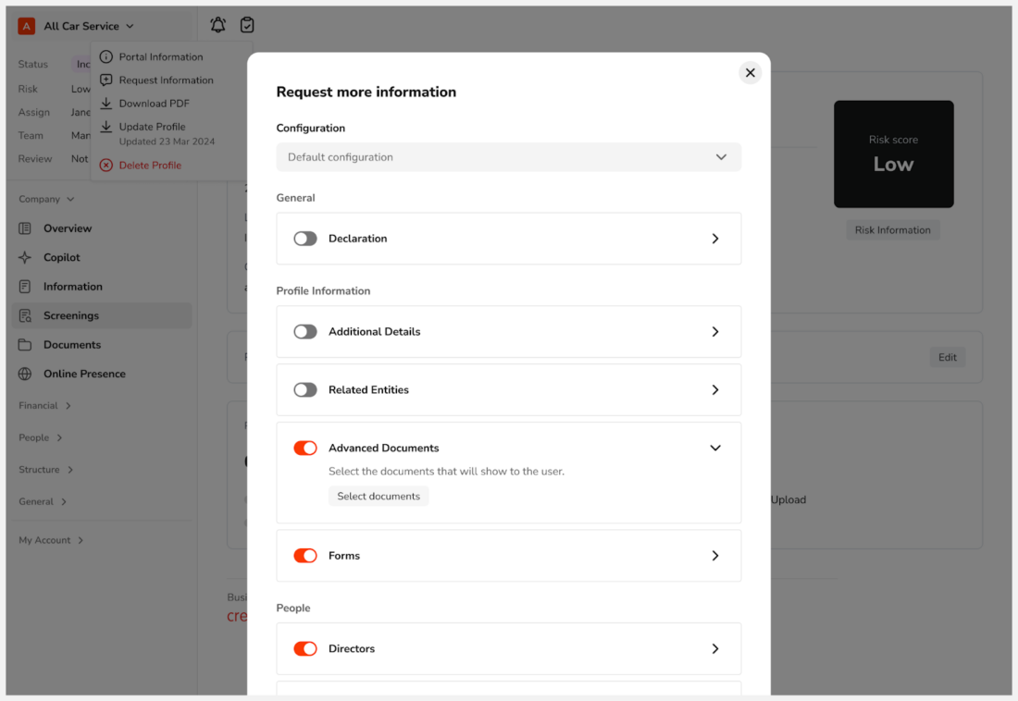1018x701 pixels.
Task: Turn on Additional Details toggle
Action: pyautogui.click(x=305, y=332)
